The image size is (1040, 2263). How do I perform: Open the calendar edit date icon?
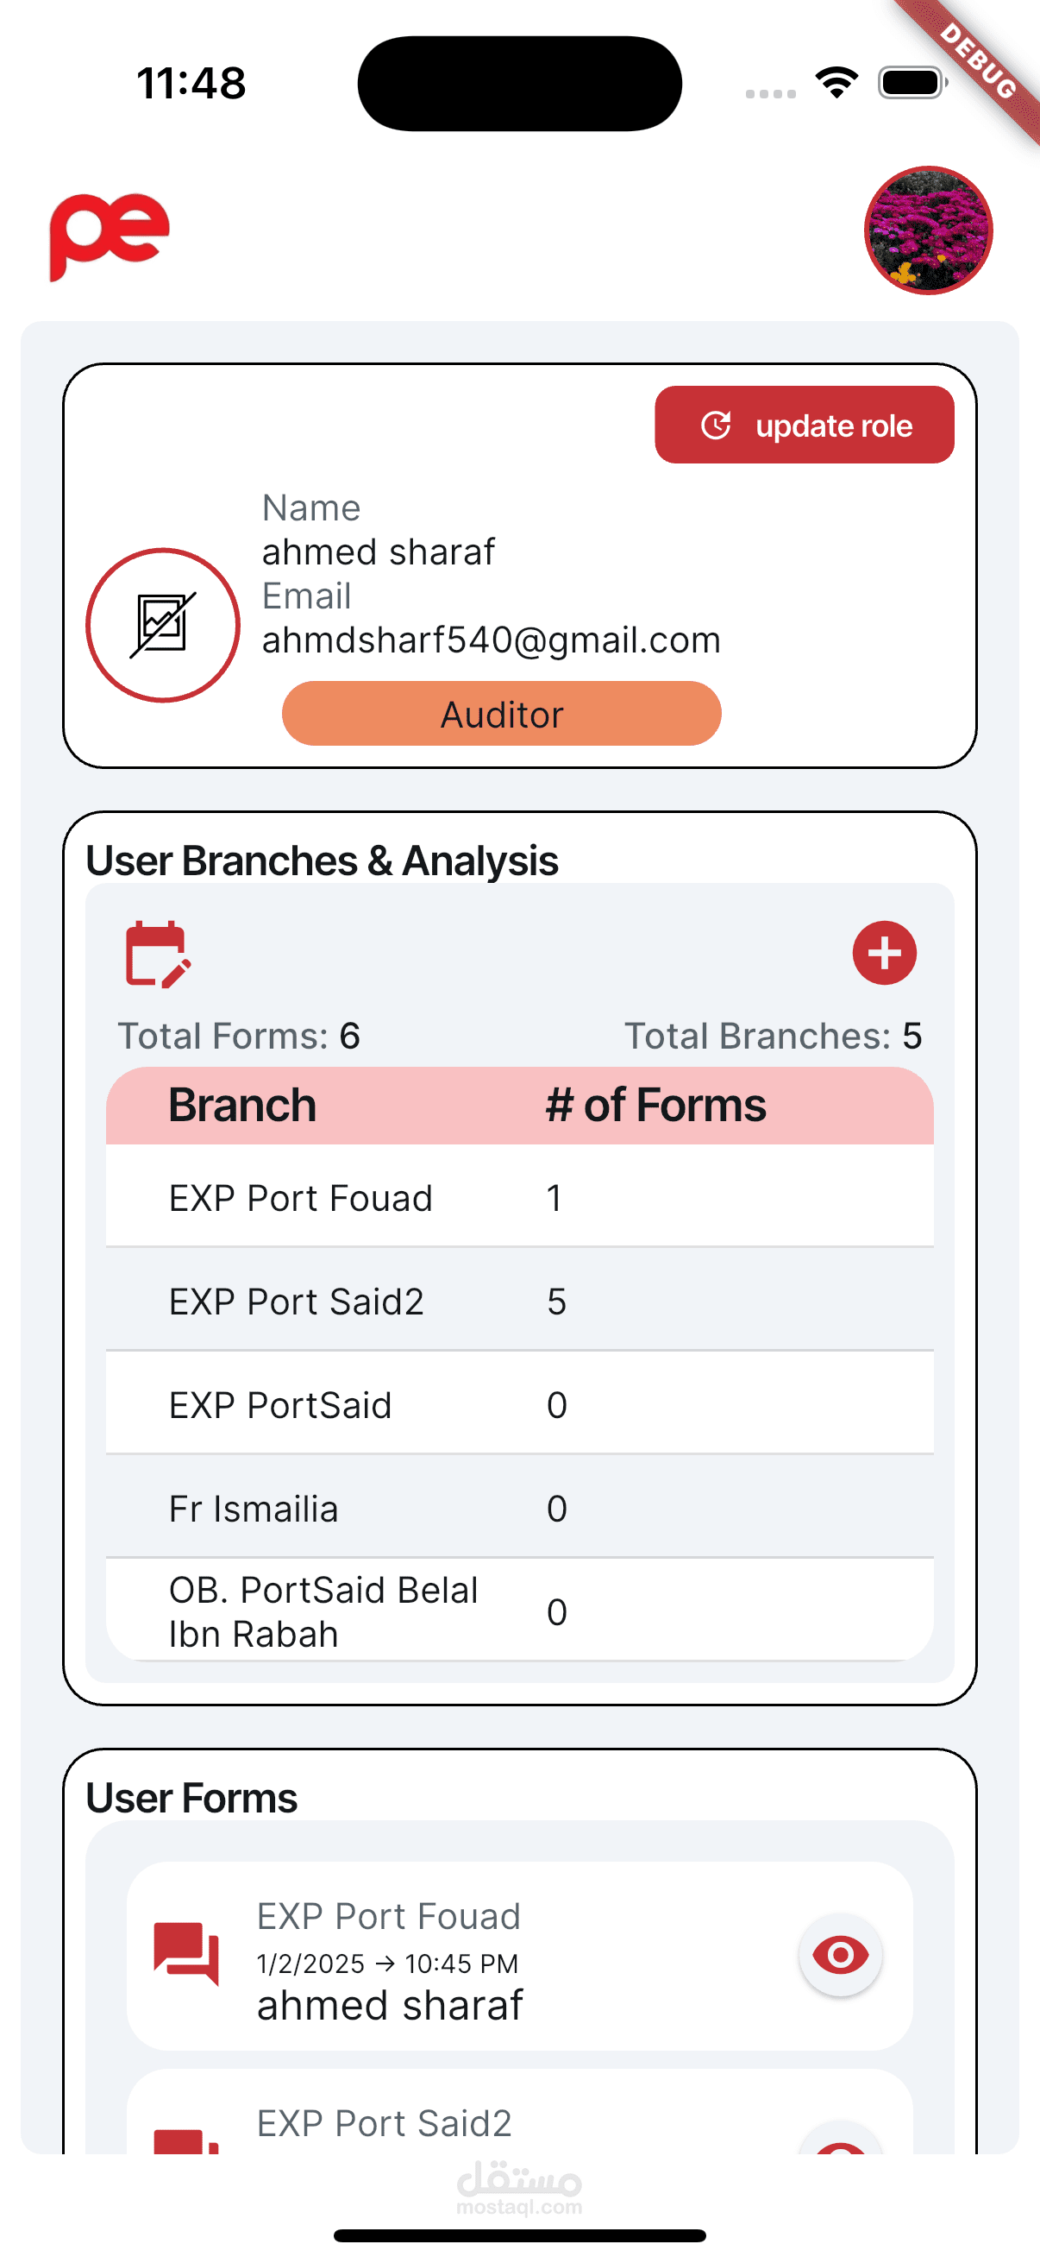[x=158, y=954]
